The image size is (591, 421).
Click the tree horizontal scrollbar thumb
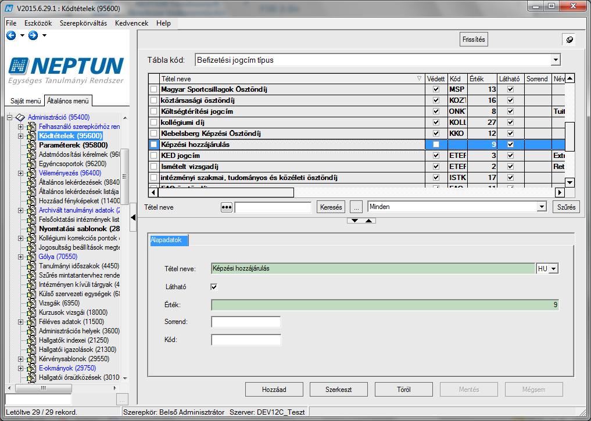pos(44,388)
